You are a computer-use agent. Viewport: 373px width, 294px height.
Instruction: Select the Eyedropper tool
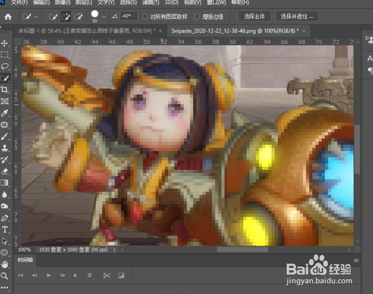tap(4, 113)
